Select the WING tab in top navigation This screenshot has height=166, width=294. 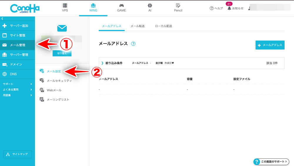point(93,8)
